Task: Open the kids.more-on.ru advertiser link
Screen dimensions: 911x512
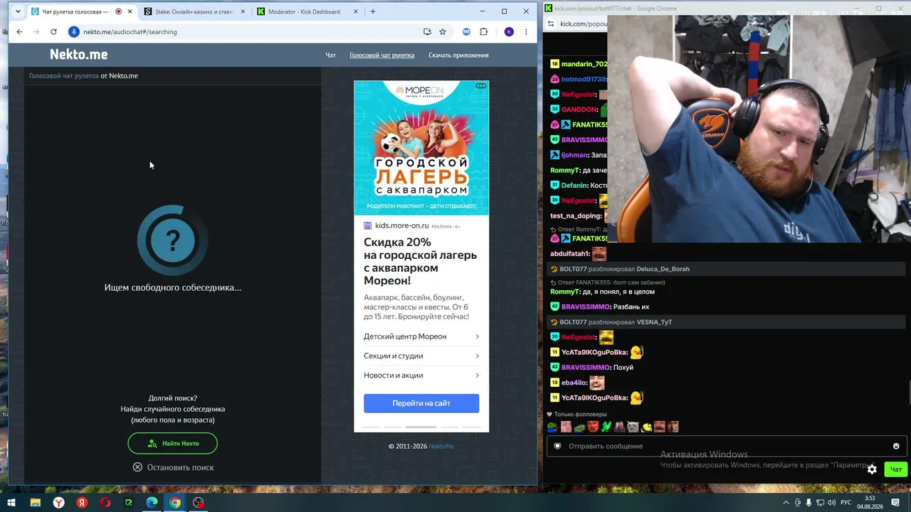Action: click(x=403, y=225)
